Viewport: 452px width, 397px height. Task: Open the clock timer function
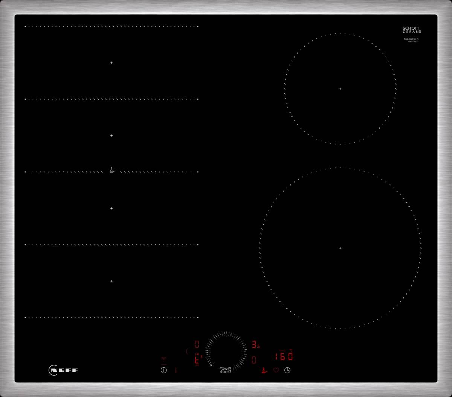(287, 370)
